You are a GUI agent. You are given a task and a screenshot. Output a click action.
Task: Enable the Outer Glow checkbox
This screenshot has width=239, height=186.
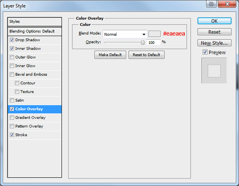12,57
